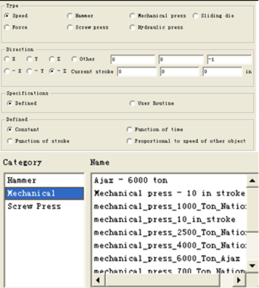This screenshot has height=288, width=259.
Task: Click the first direction vector field
Action: pos(133,60)
